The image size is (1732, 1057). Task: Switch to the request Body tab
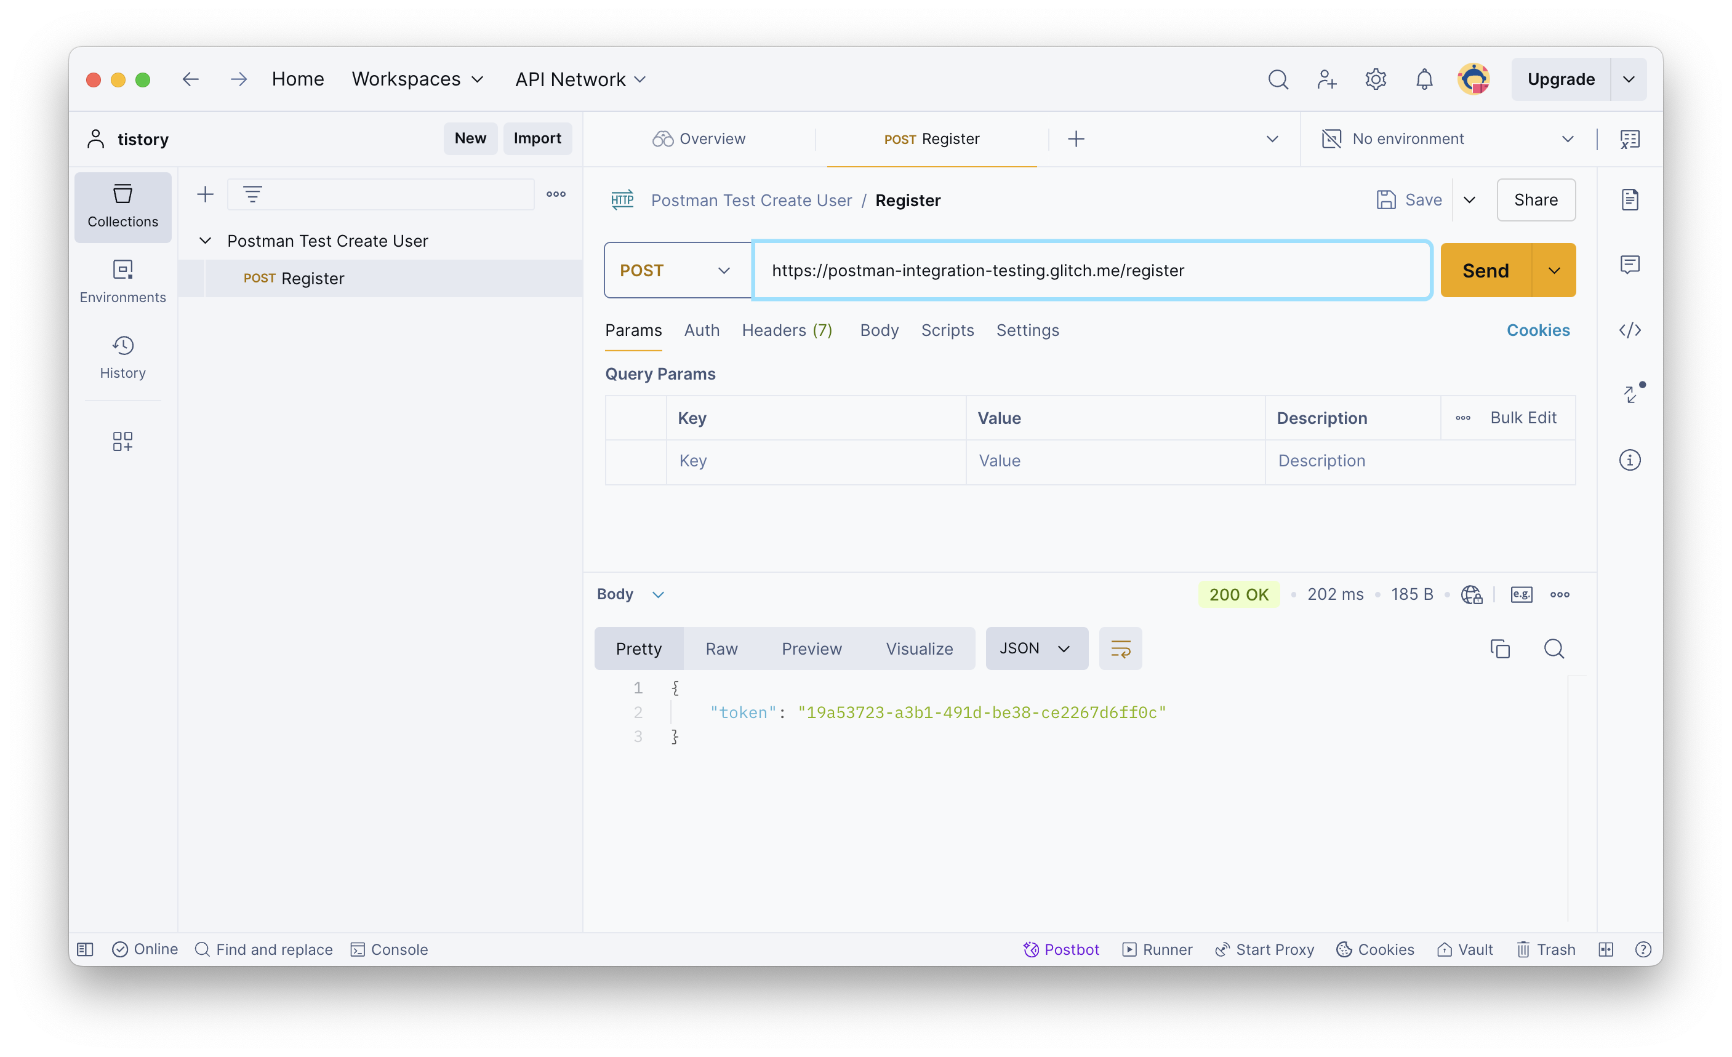click(x=879, y=330)
